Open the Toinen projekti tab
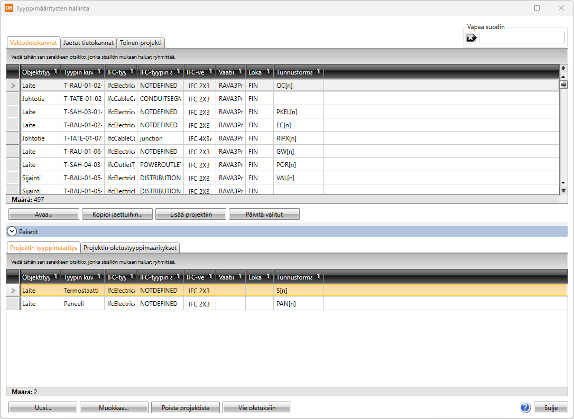 click(x=141, y=43)
